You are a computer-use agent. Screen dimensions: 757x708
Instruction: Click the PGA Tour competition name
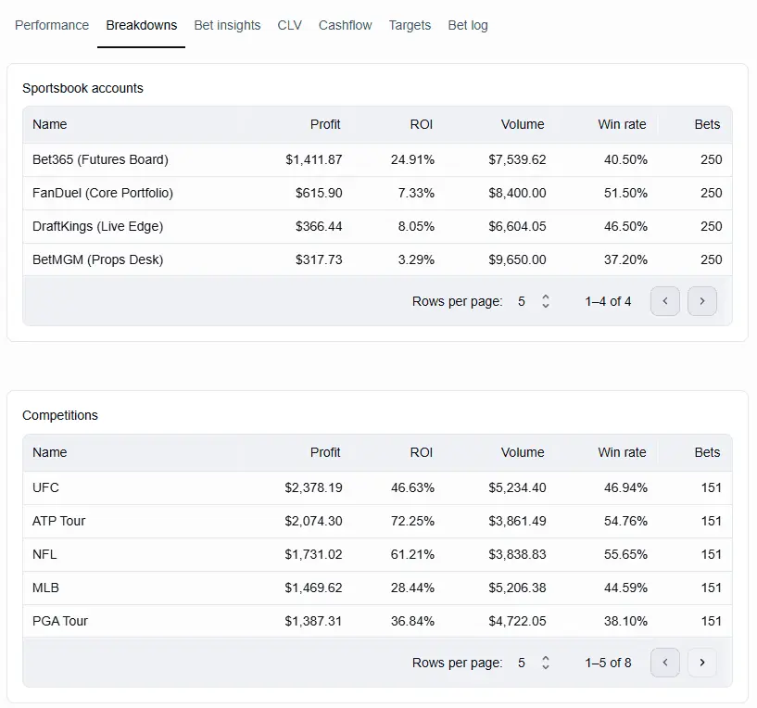[x=60, y=621]
